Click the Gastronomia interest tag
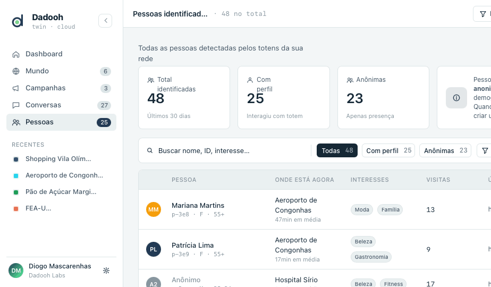This screenshot has width=491, height=287. point(371,257)
